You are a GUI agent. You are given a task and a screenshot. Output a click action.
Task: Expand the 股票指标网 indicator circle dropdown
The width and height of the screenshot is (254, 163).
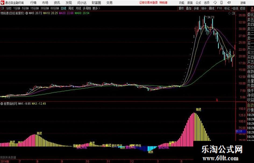(x=2, y=104)
